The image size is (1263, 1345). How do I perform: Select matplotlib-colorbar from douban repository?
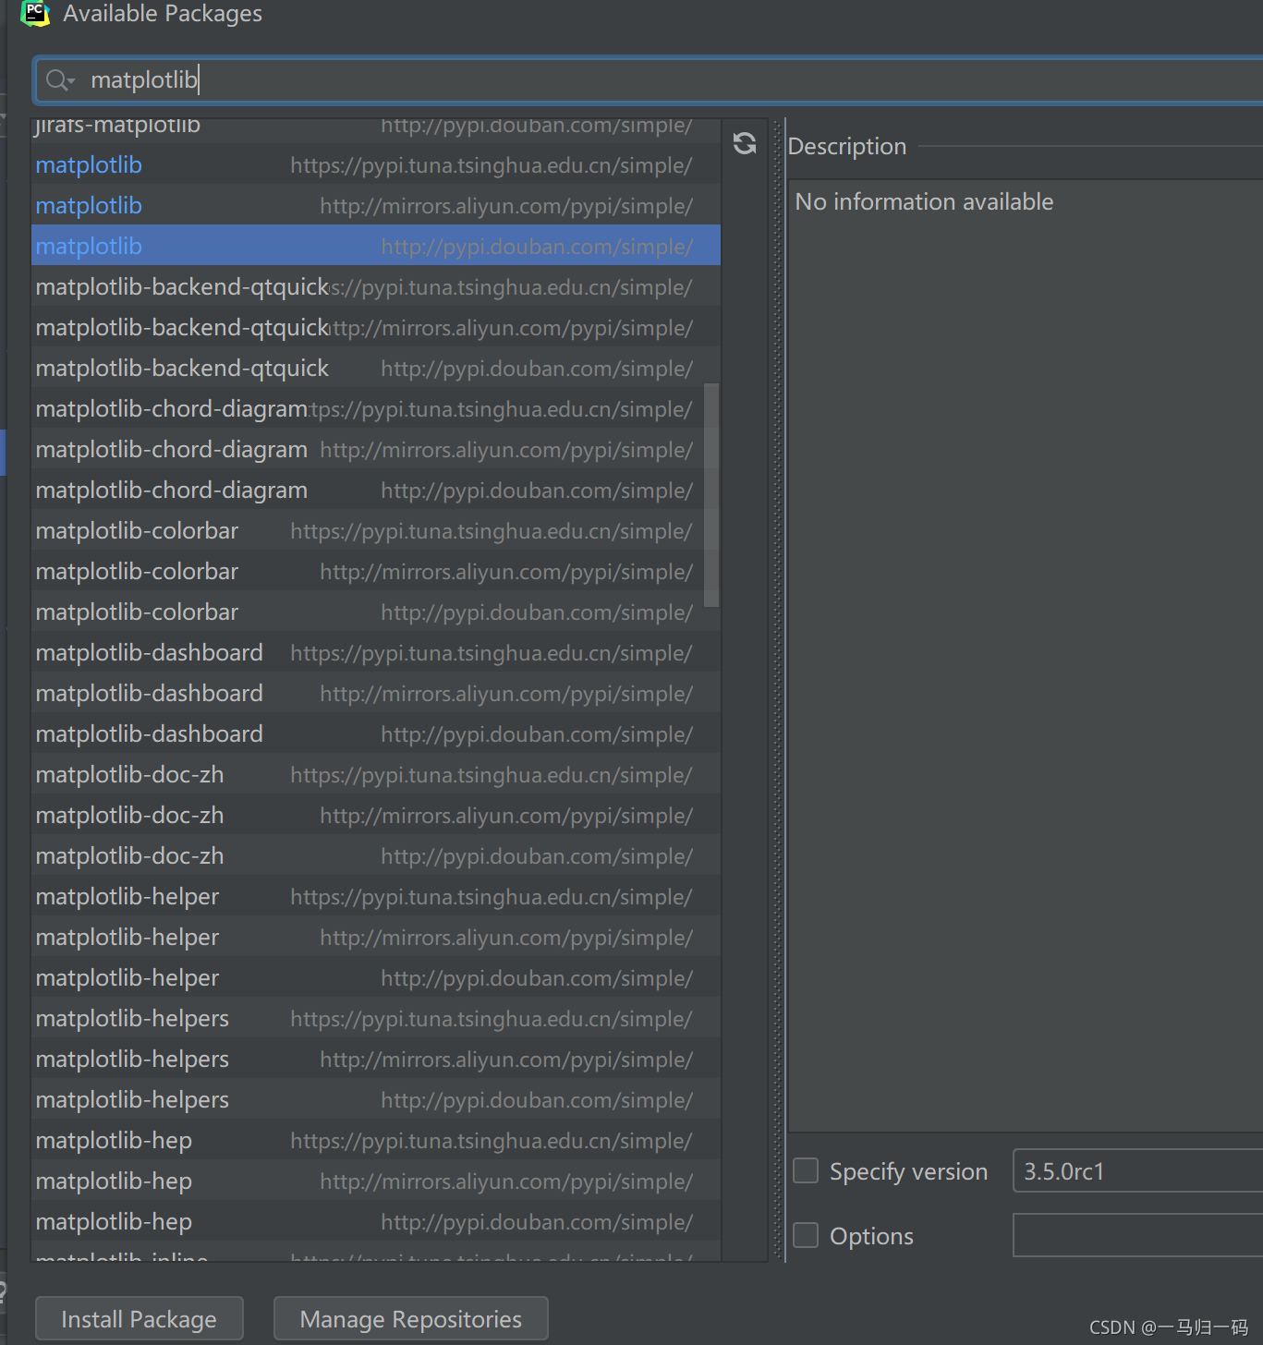[376, 612]
